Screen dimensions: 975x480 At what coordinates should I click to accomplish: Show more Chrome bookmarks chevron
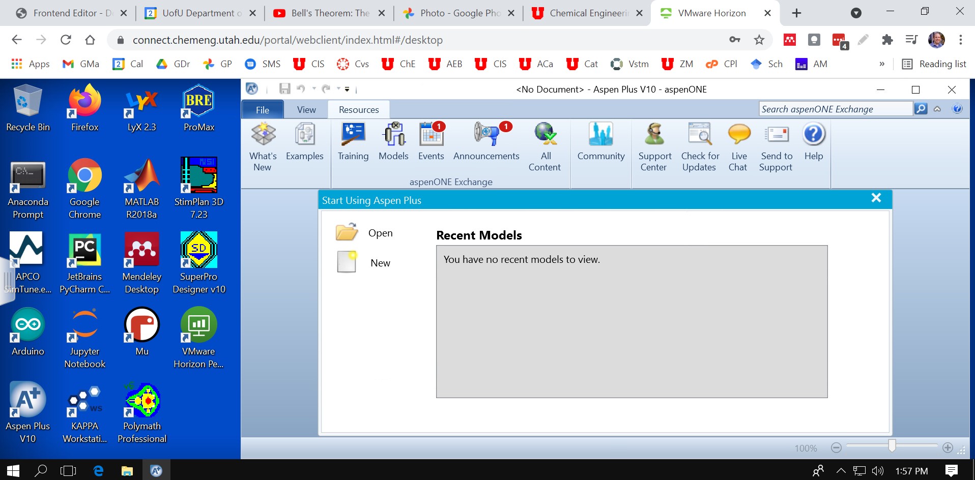tap(882, 64)
